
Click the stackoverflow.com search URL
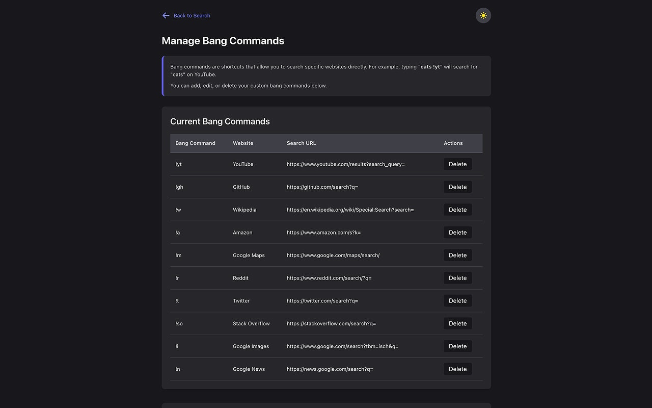(331, 323)
